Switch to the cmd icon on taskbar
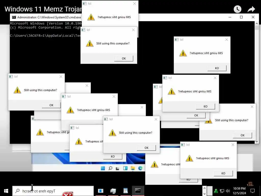The width and height of the screenshot is (261, 196). [138, 191]
